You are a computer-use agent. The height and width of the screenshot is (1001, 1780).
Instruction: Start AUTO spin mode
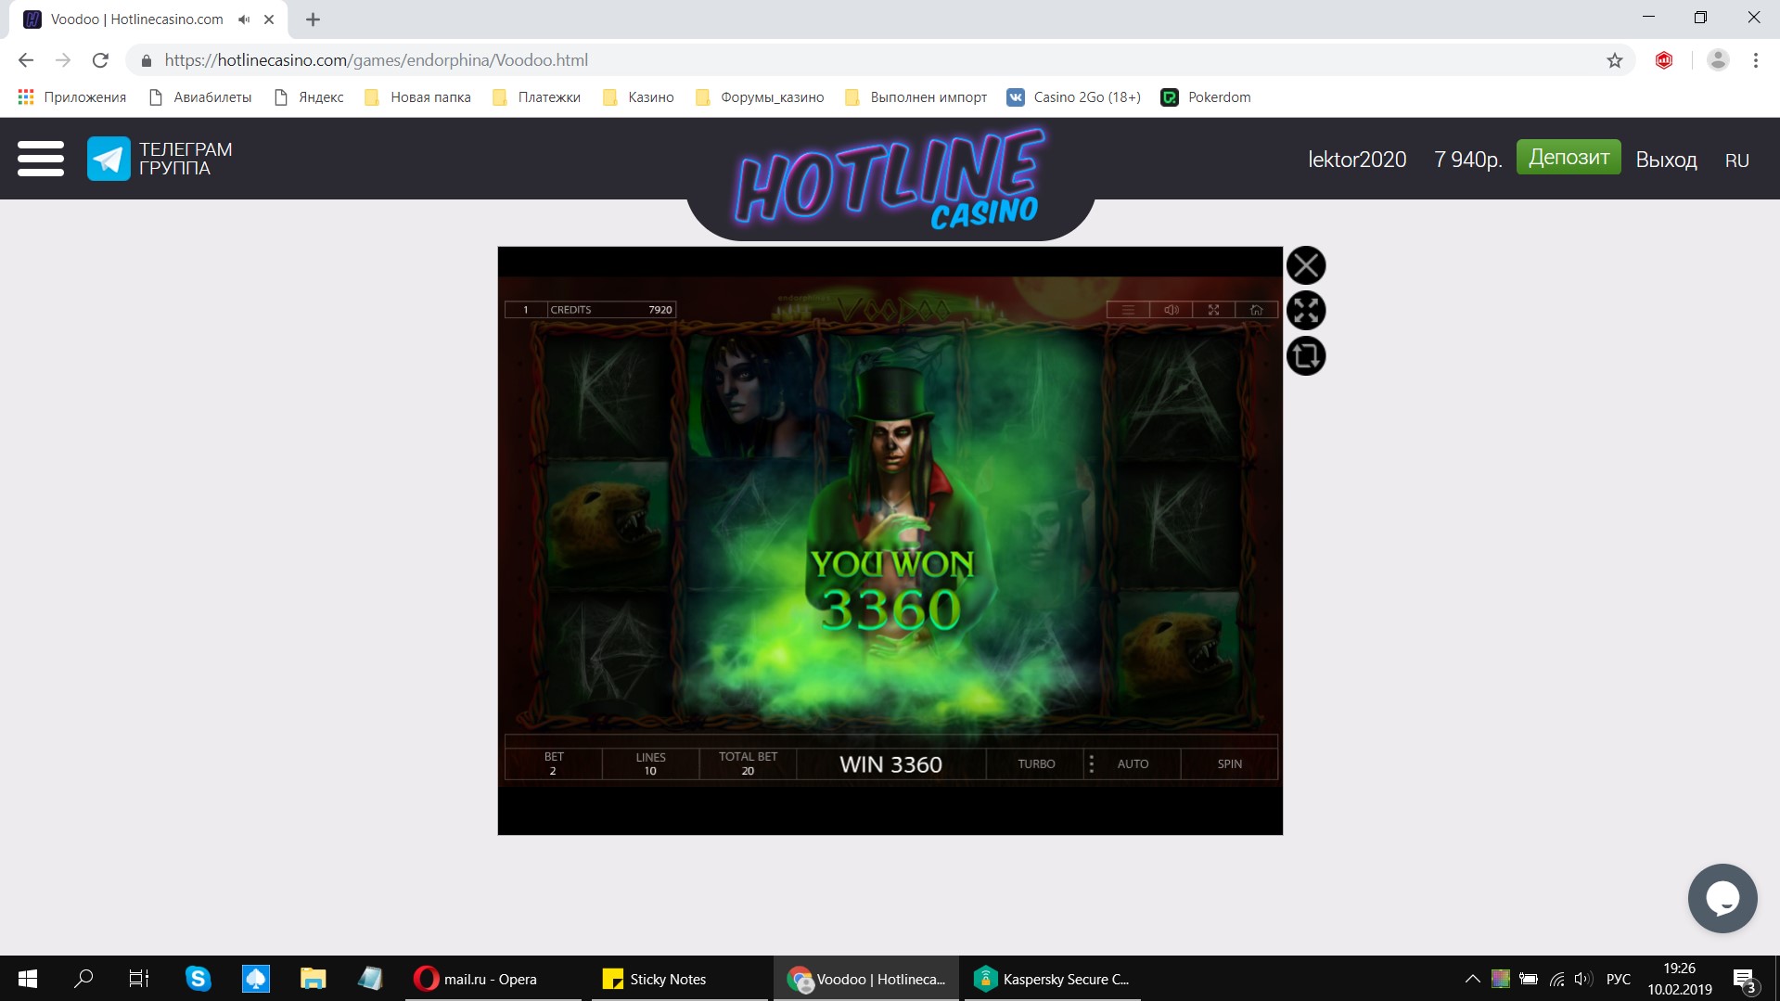[x=1133, y=764]
